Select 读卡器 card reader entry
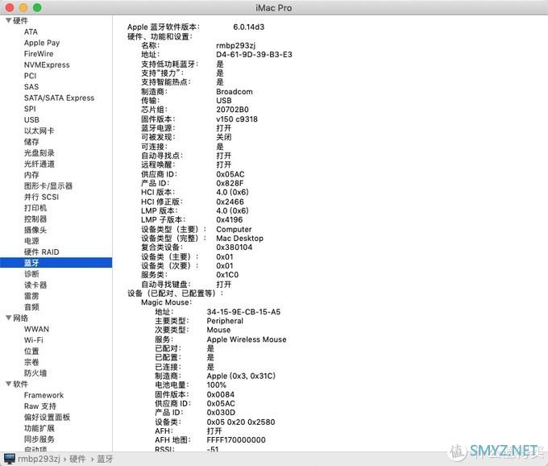The height and width of the screenshot is (466, 548). (35, 285)
